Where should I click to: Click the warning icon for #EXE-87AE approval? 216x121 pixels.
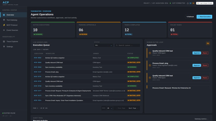(150, 78)
